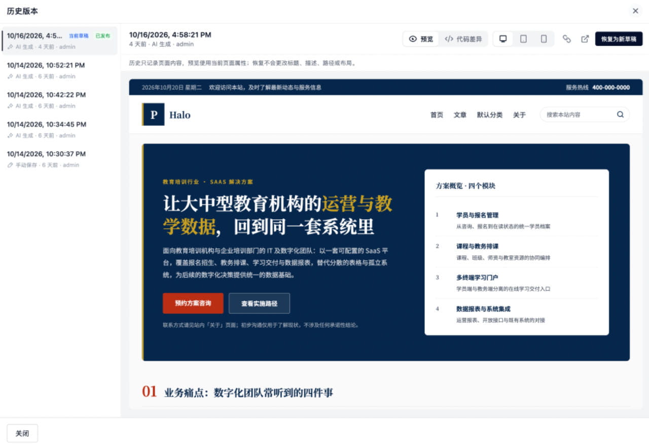Click 手动保存 version edit pencil icon
Image resolution: width=649 pixels, height=445 pixels.
pyautogui.click(x=10, y=165)
